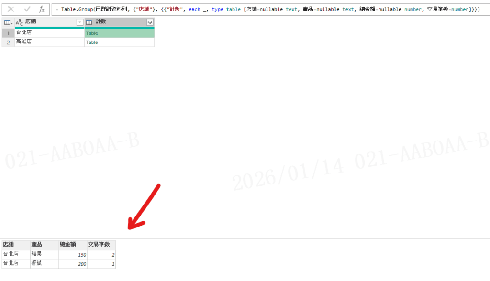Viewport: 490px width, 281px height.
Task: Click the table type icon of 計數 column
Action: click(x=89, y=22)
